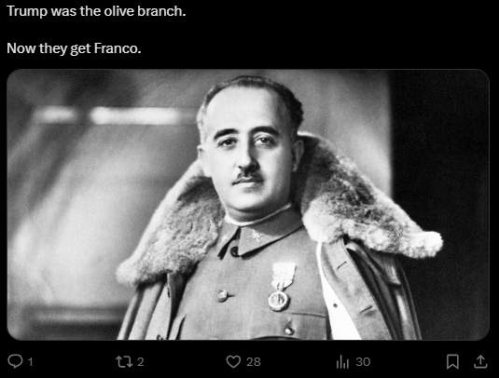499x378 pixels.
Task: Click the medal on the uniform in photo
Action: pyautogui.click(x=281, y=286)
